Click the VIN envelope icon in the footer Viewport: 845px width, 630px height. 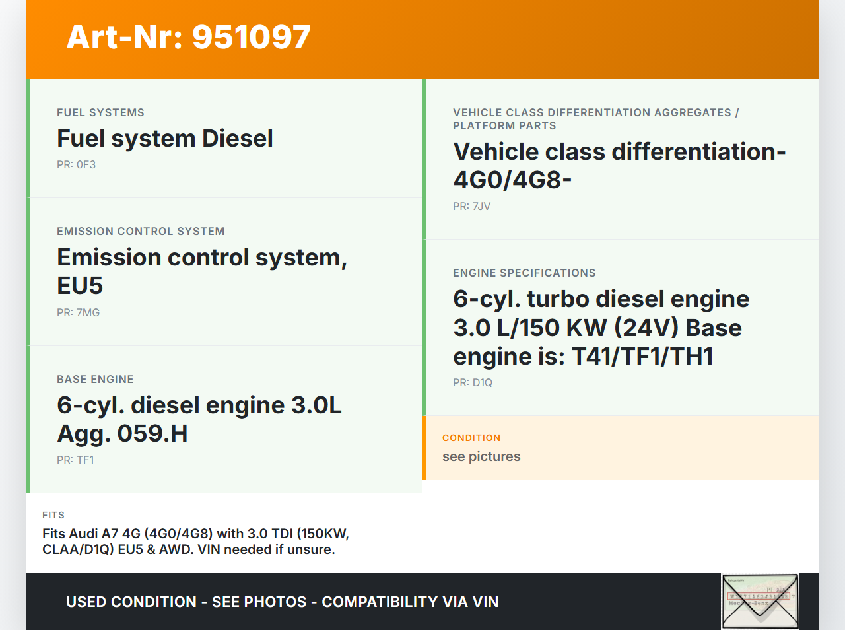point(760,602)
